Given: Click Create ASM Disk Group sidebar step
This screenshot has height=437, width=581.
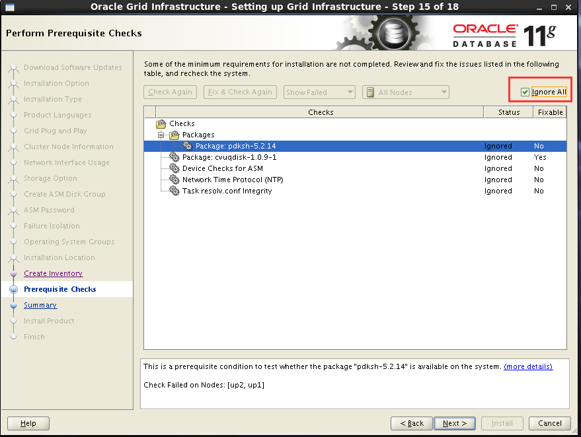Looking at the screenshot, I should 65,194.
